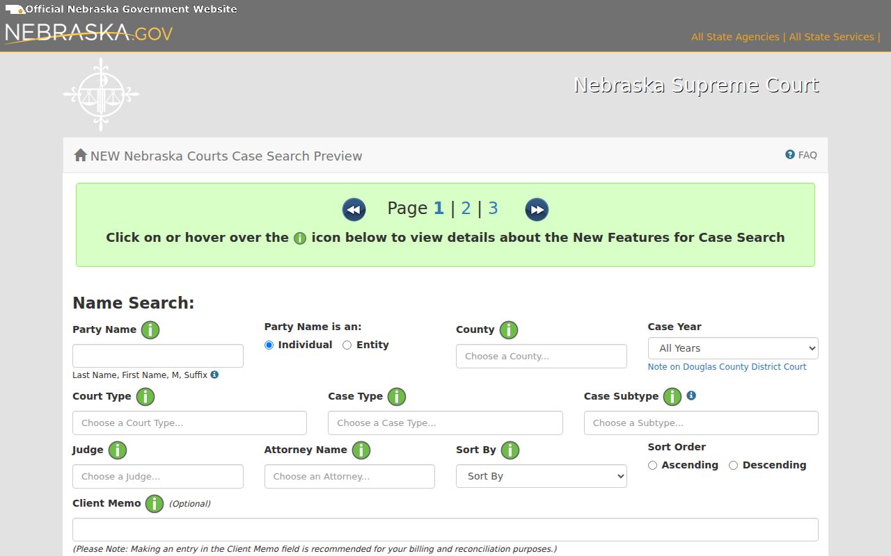Switch to Page 3 of the preview
891x556 pixels.
point(493,208)
